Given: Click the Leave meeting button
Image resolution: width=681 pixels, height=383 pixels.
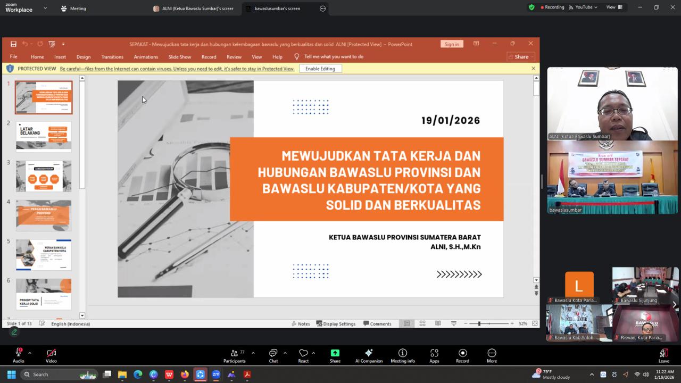Looking at the screenshot, I should 663,355.
